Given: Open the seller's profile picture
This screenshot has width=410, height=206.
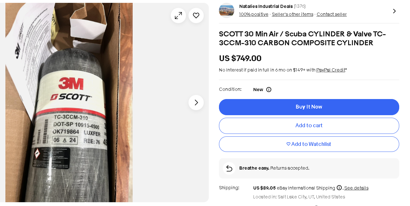Looking at the screenshot, I should (x=227, y=10).
